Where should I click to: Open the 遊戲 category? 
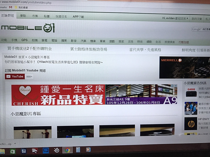pos(112,41)
